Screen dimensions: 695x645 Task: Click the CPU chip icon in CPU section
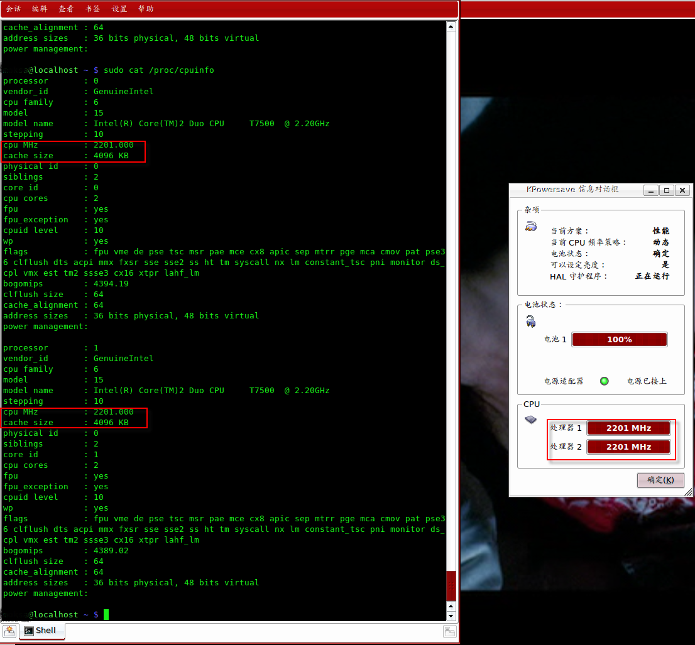point(531,420)
